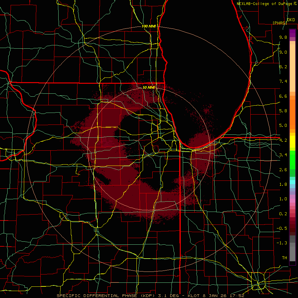
Task: Click the 6.6 scale value
Action: (x=283, y=96)
